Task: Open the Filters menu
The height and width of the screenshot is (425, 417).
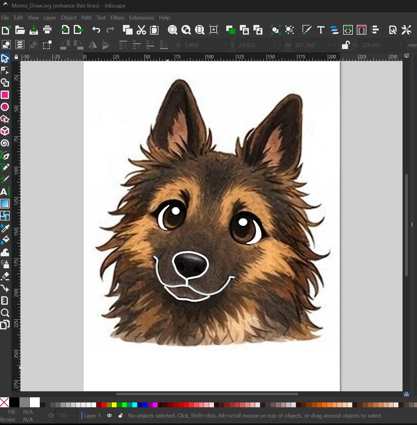Action: click(x=117, y=18)
